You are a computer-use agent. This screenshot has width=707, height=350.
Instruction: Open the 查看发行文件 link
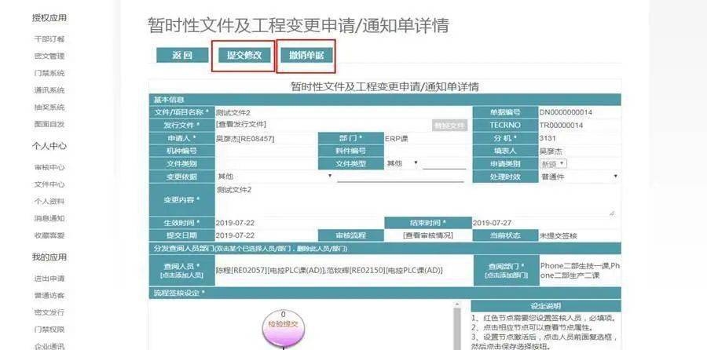coord(241,125)
